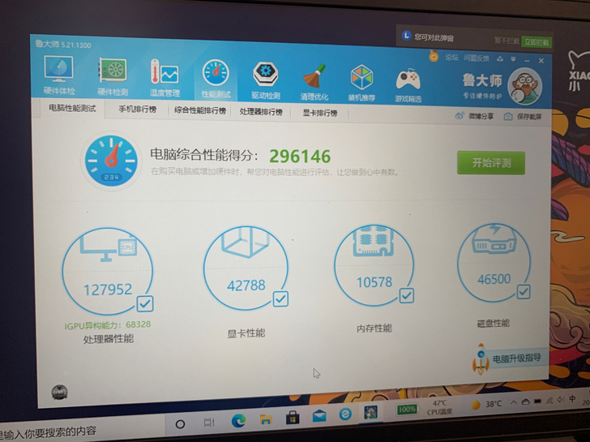The width and height of the screenshot is (590, 442).
Task: Click the Wi-Fi network tray icon
Action: (x=549, y=400)
